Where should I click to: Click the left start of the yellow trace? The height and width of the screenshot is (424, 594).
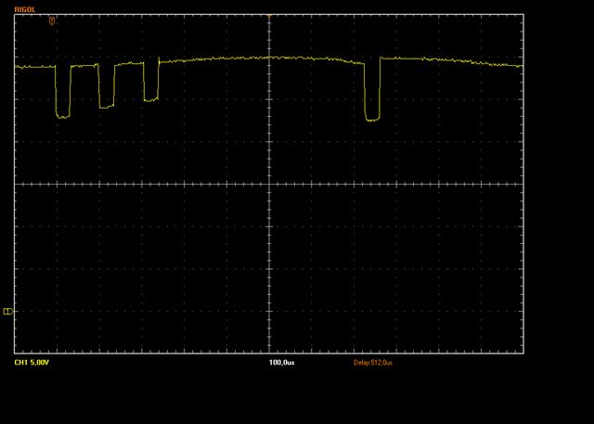coord(17,66)
